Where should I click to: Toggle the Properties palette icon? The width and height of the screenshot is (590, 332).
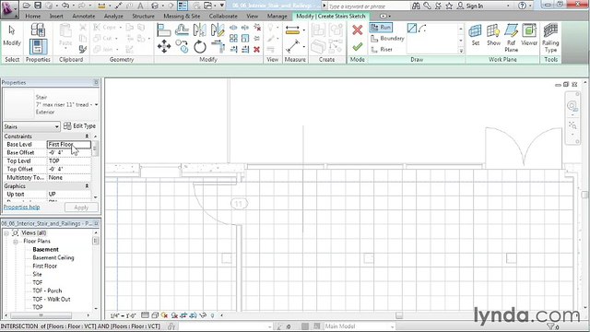pos(38,47)
